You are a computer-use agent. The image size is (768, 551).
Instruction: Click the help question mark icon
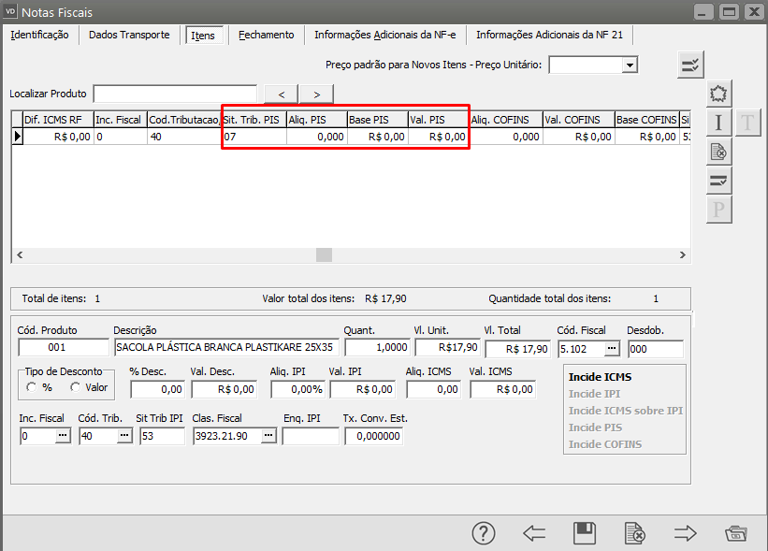pos(483,533)
